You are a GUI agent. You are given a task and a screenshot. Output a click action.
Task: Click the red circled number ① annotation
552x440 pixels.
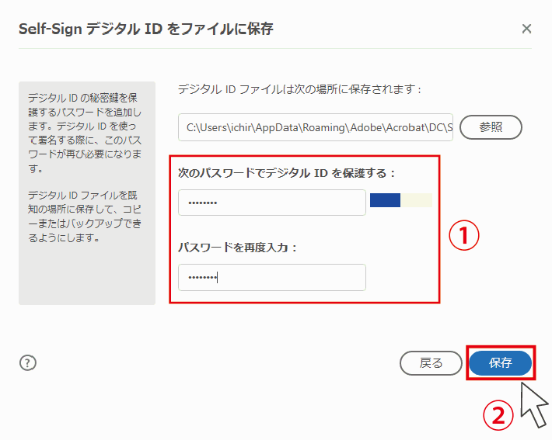(464, 235)
